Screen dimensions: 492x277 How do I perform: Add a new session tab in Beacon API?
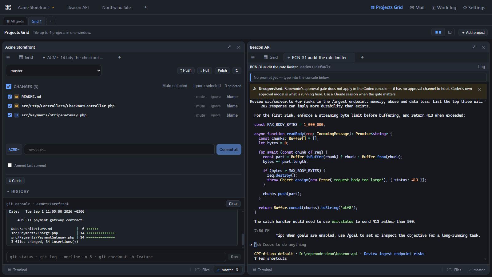point(362,58)
